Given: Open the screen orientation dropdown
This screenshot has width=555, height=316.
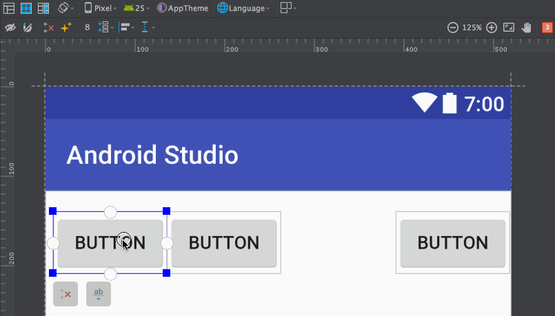Looking at the screenshot, I should tap(65, 8).
